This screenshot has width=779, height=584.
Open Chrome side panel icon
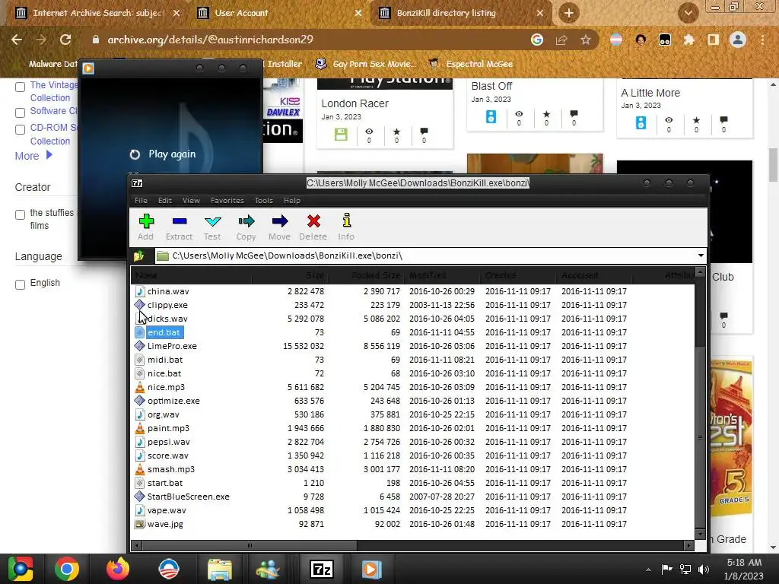(x=714, y=40)
